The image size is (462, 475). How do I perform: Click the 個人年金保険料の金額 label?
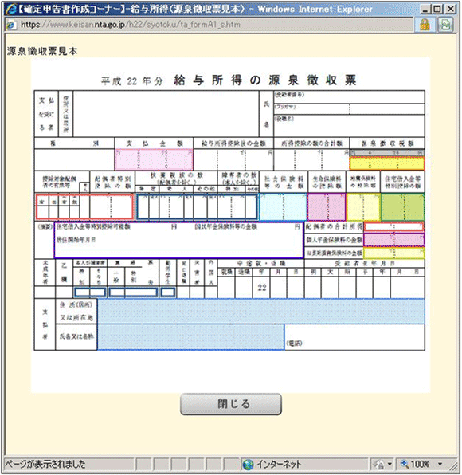[334, 240]
